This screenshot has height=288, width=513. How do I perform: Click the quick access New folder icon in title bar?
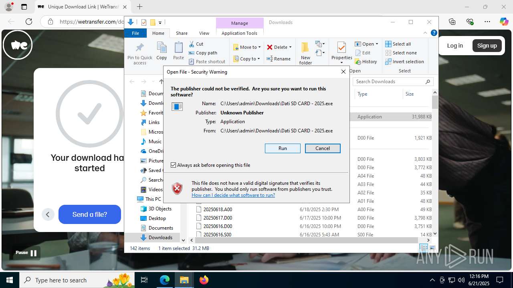click(153, 22)
